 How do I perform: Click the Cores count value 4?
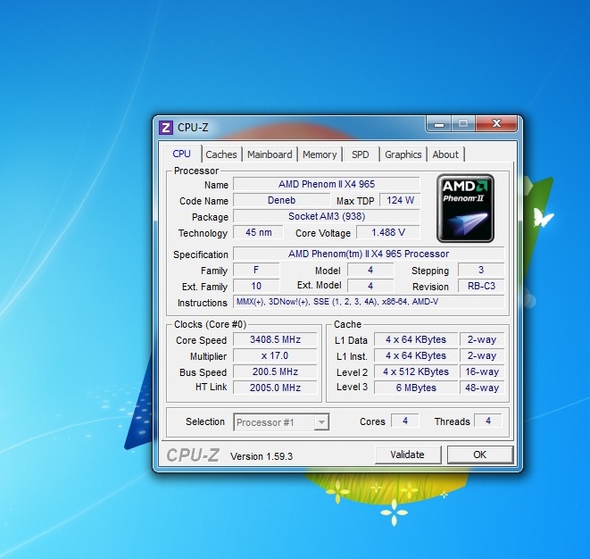click(405, 421)
